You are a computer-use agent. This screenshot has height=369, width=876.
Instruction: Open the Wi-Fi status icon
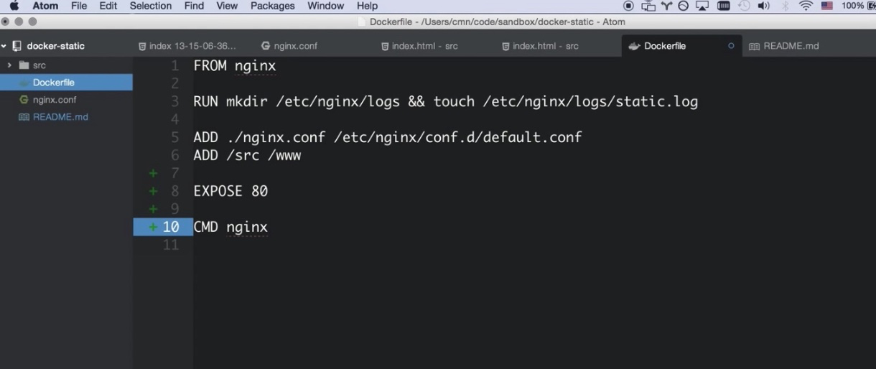coord(805,6)
